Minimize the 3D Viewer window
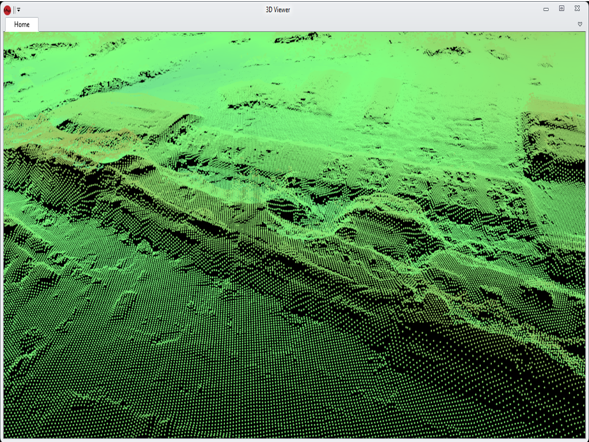The image size is (589, 442). [546, 9]
